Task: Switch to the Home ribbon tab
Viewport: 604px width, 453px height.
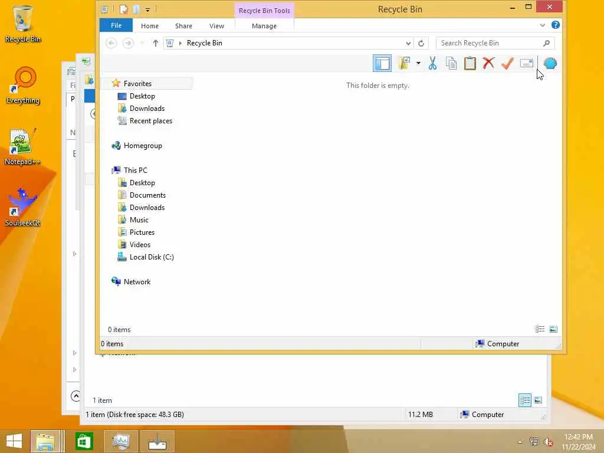Action: tap(150, 26)
